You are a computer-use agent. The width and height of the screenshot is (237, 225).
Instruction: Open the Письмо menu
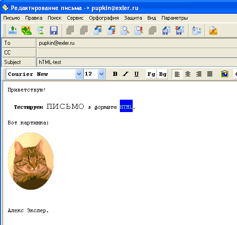pos(11,18)
